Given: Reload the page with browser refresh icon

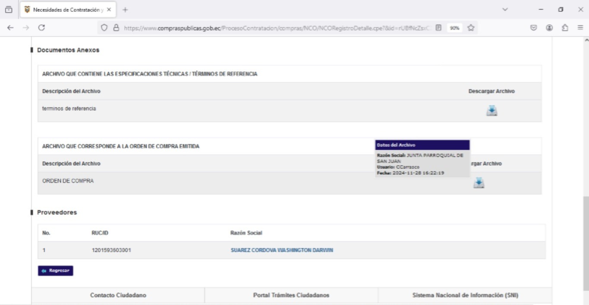Looking at the screenshot, I should [41, 28].
